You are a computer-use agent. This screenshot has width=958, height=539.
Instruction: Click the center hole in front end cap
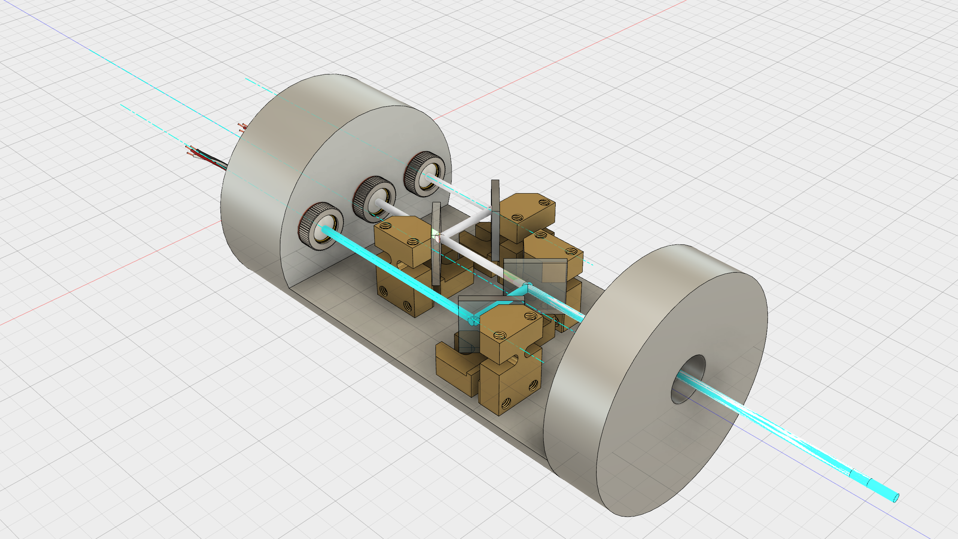coord(688,379)
